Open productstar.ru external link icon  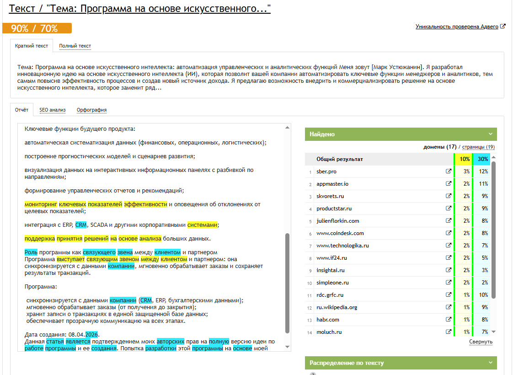pos(449,208)
